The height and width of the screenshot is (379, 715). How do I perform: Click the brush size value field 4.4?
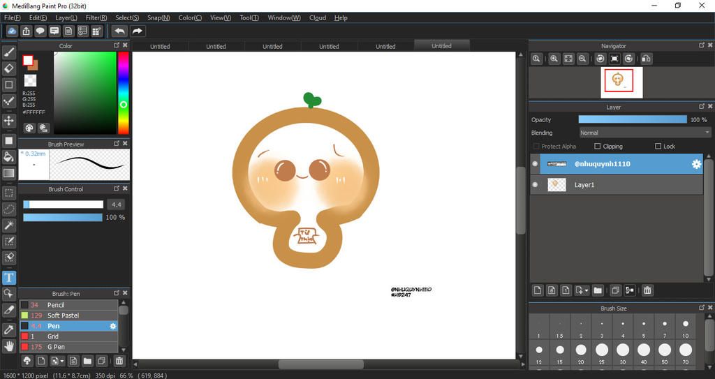tap(116, 205)
